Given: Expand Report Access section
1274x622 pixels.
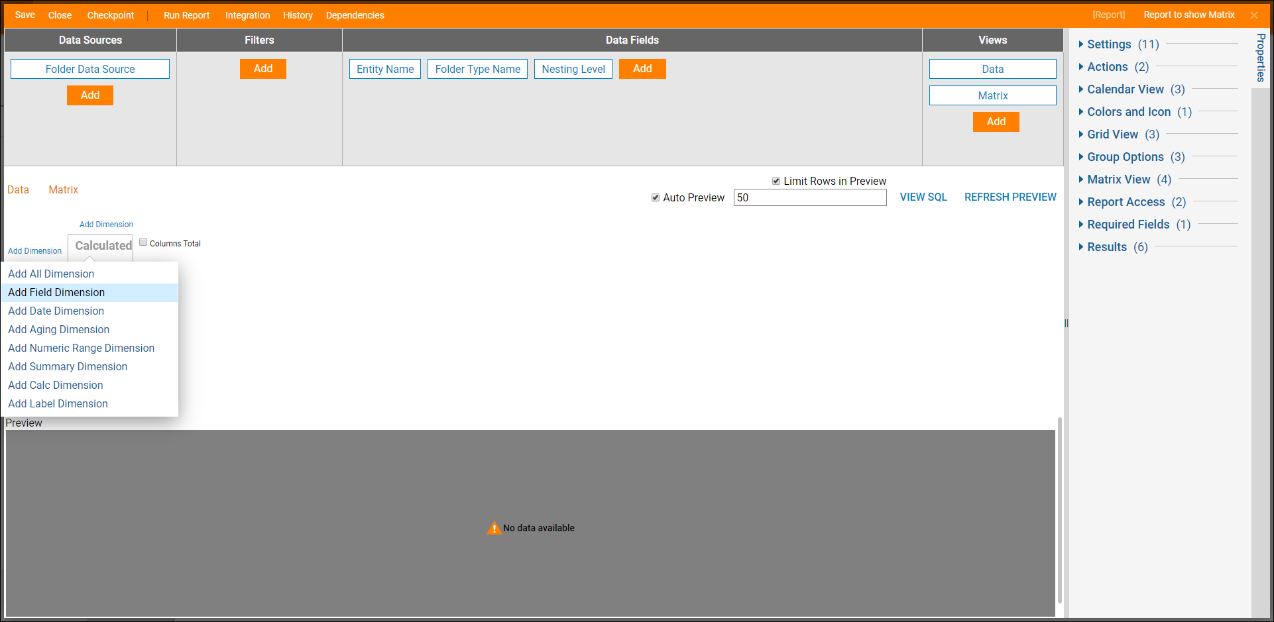Looking at the screenshot, I should tap(1132, 202).
